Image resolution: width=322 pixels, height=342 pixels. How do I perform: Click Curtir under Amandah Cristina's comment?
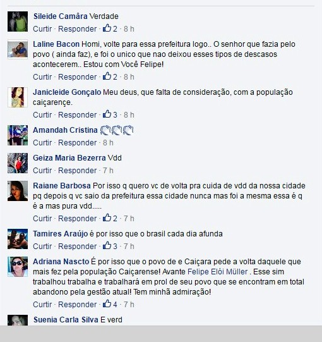42,143
